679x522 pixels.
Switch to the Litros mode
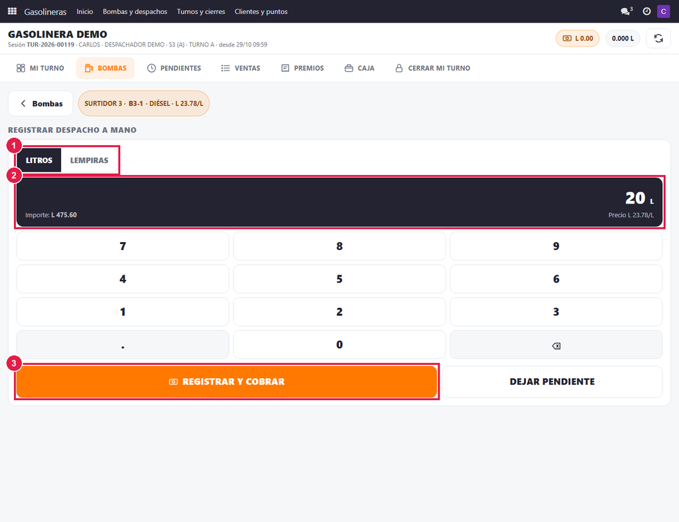pos(39,161)
